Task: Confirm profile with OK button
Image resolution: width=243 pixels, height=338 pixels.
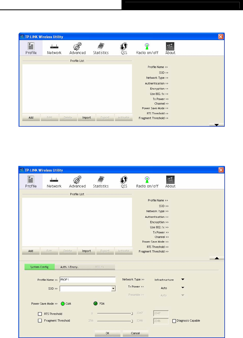Action: (107, 333)
